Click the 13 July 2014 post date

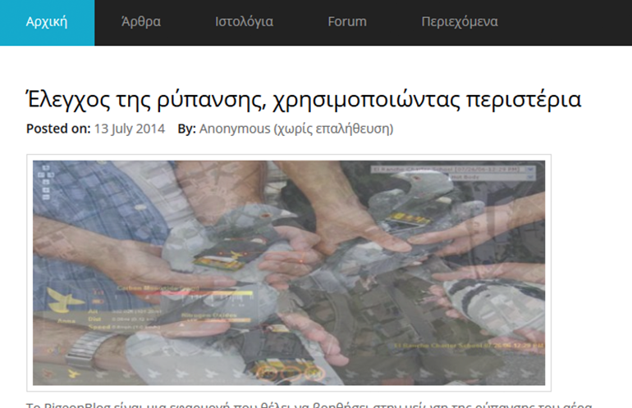click(x=130, y=129)
